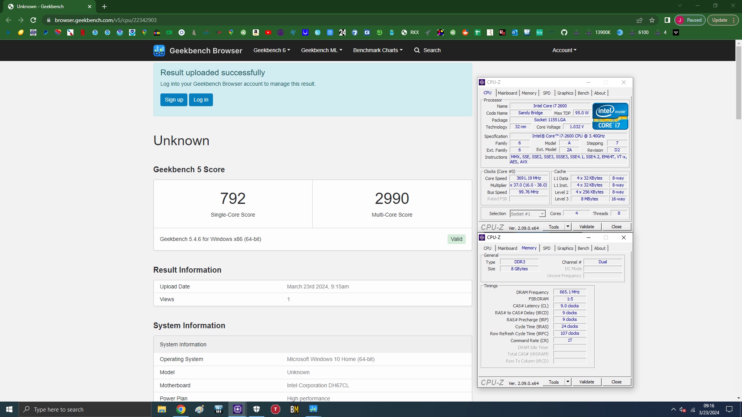The height and width of the screenshot is (417, 742).
Task: Click the Geekbench Browser logo icon
Action: 159,51
